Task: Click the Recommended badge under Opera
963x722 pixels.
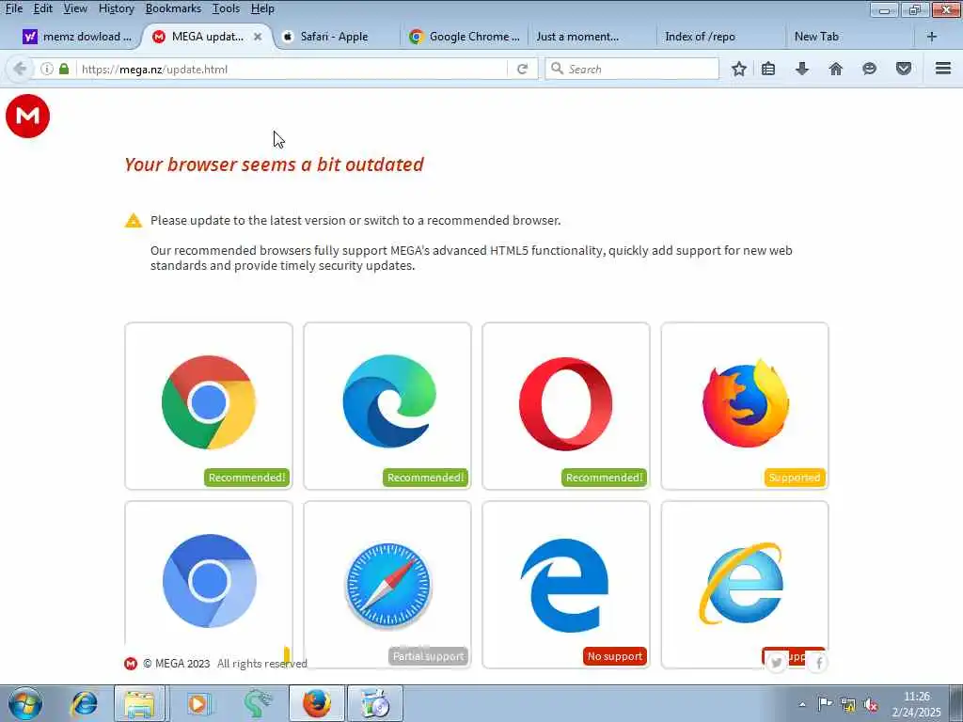Action: [605, 478]
